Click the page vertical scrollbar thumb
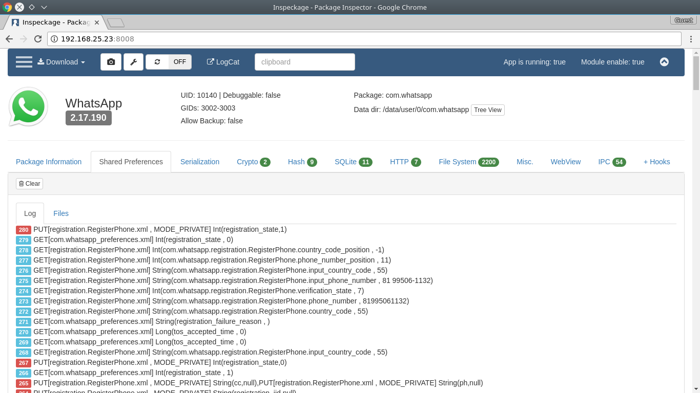This screenshot has height=393, width=700. pyautogui.click(x=696, y=73)
